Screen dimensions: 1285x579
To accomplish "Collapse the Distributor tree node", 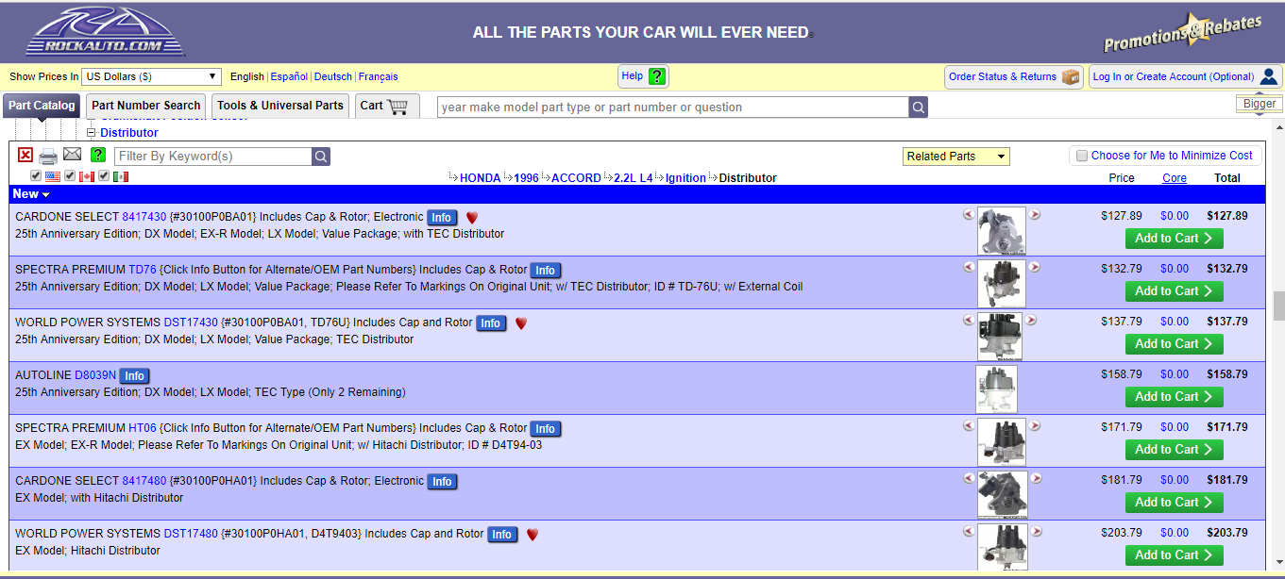I will 92,133.
